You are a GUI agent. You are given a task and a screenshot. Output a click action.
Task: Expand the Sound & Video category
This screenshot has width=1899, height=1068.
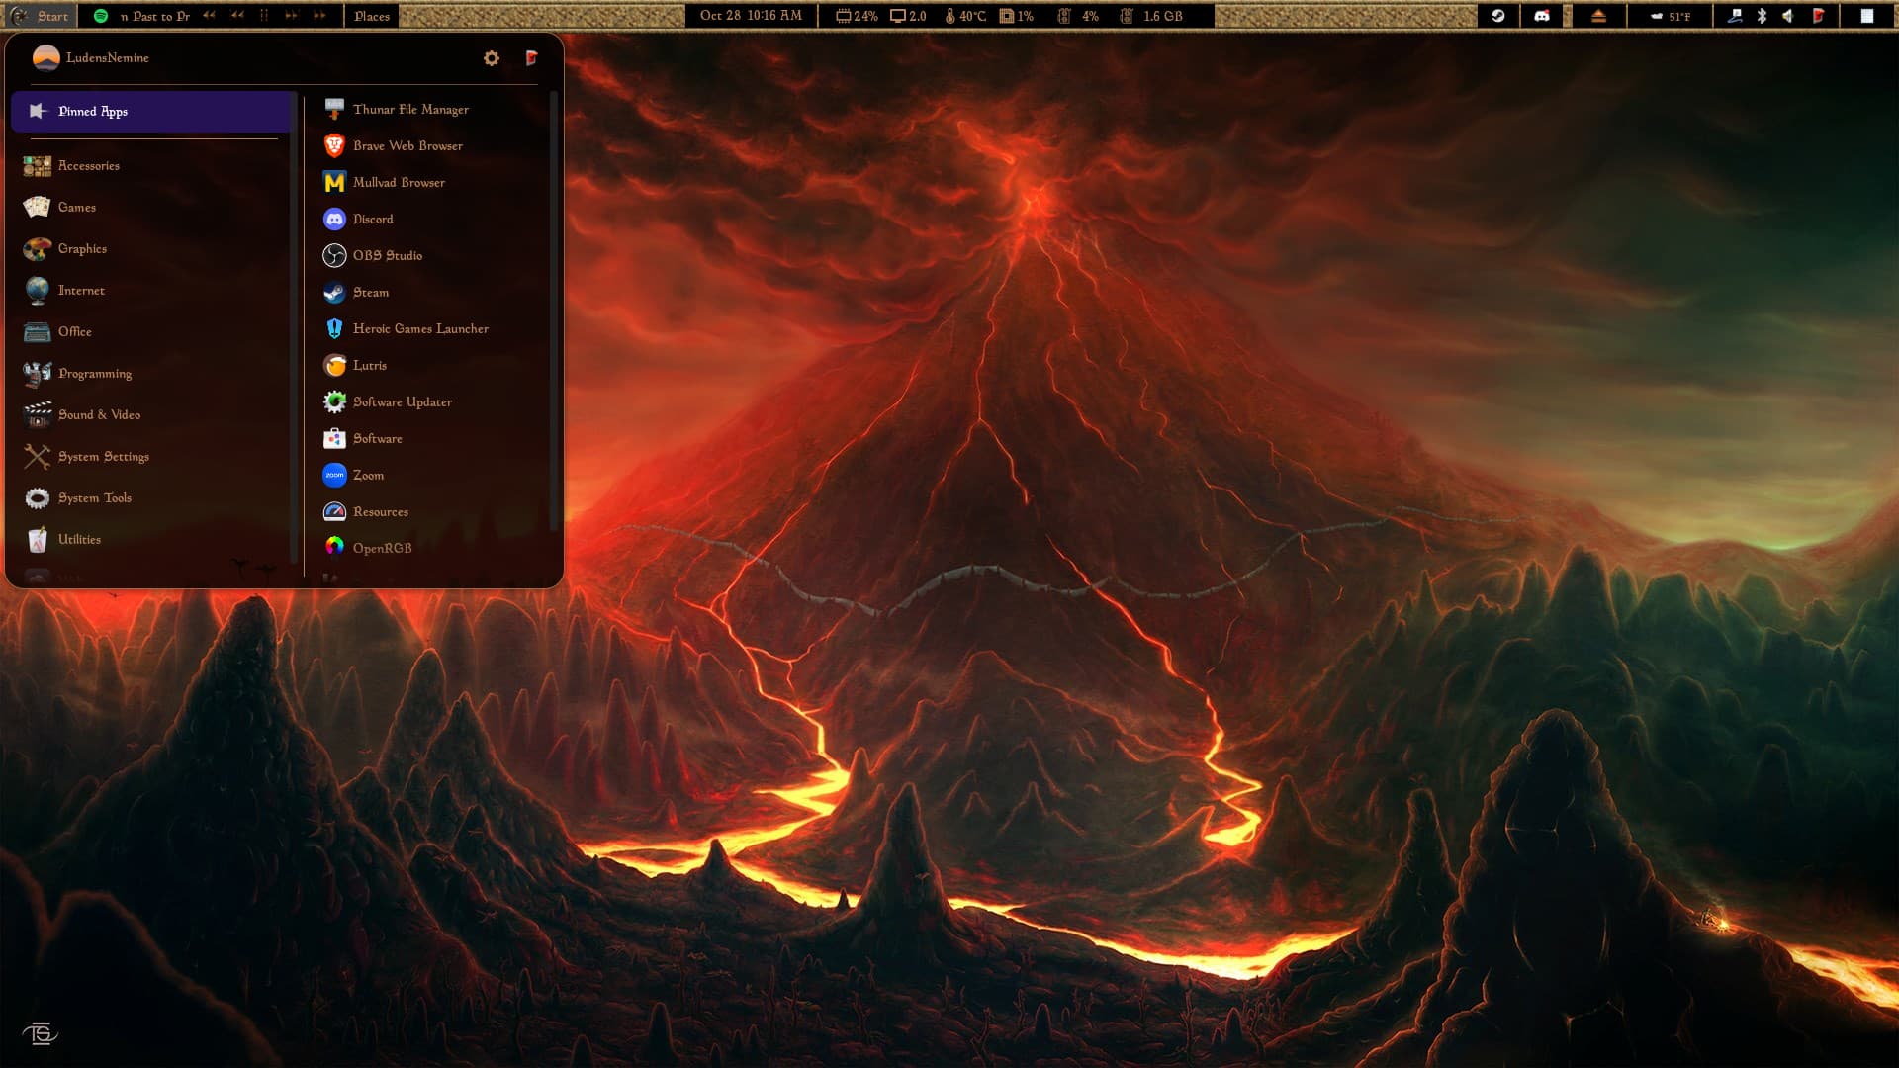click(98, 414)
